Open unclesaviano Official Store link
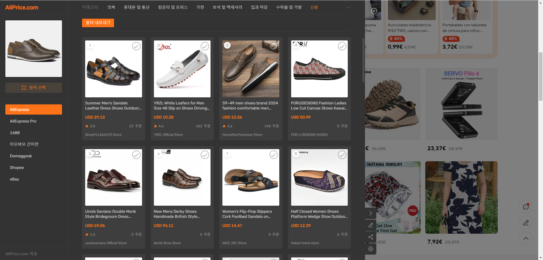Image resolution: width=543 pixels, height=260 pixels. pyautogui.click(x=106, y=243)
